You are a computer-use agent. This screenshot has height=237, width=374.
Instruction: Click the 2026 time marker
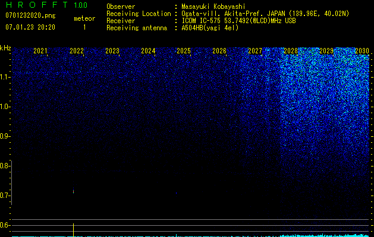point(219,51)
